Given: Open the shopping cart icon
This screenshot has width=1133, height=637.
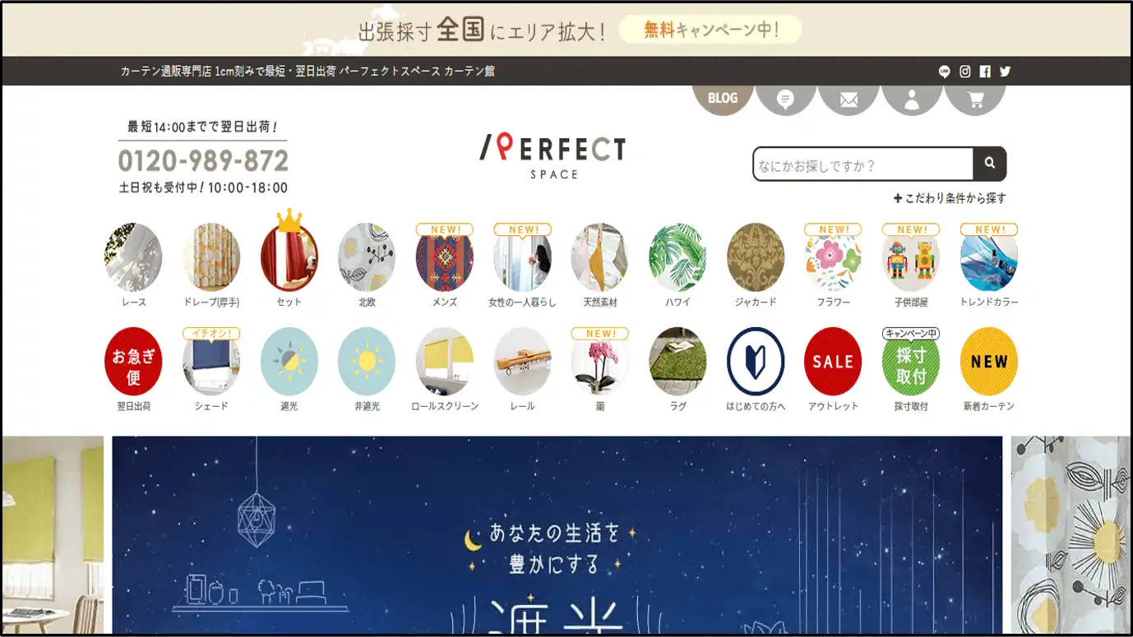Looking at the screenshot, I should click(975, 99).
